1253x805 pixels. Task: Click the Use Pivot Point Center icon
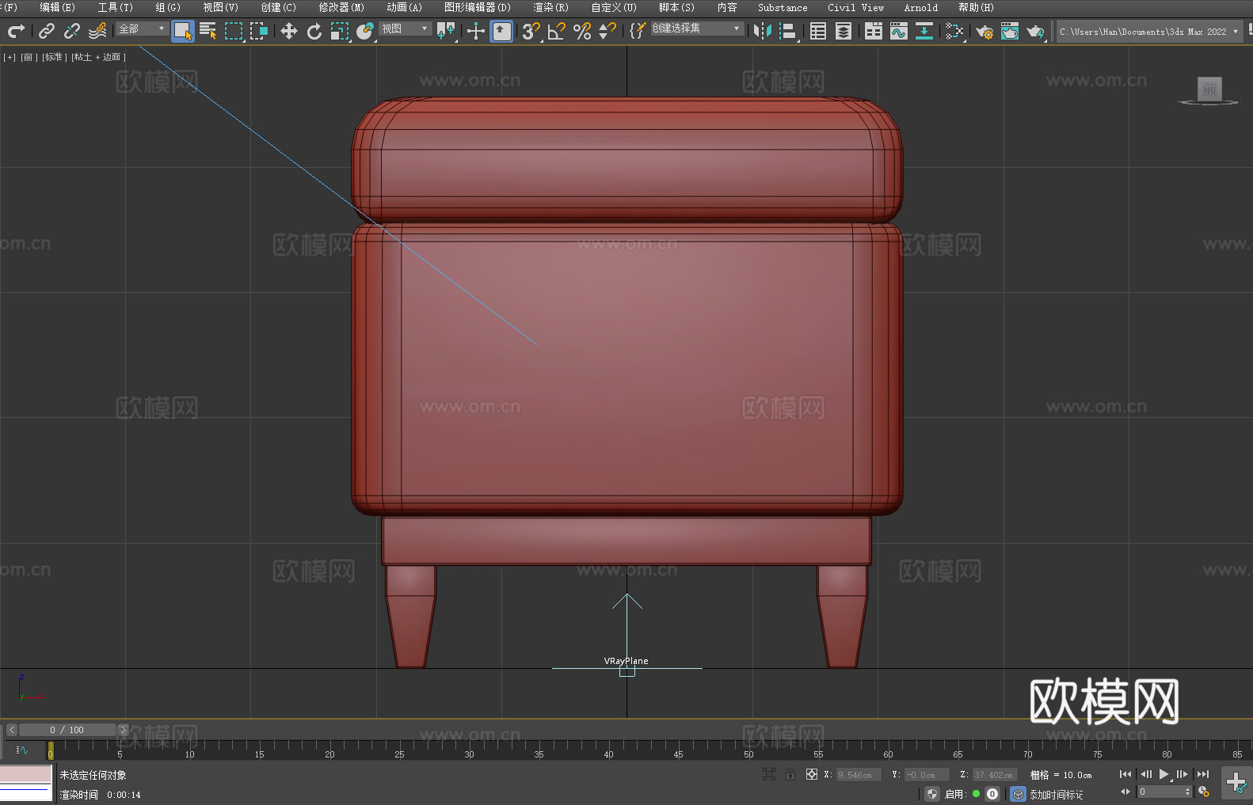click(446, 31)
